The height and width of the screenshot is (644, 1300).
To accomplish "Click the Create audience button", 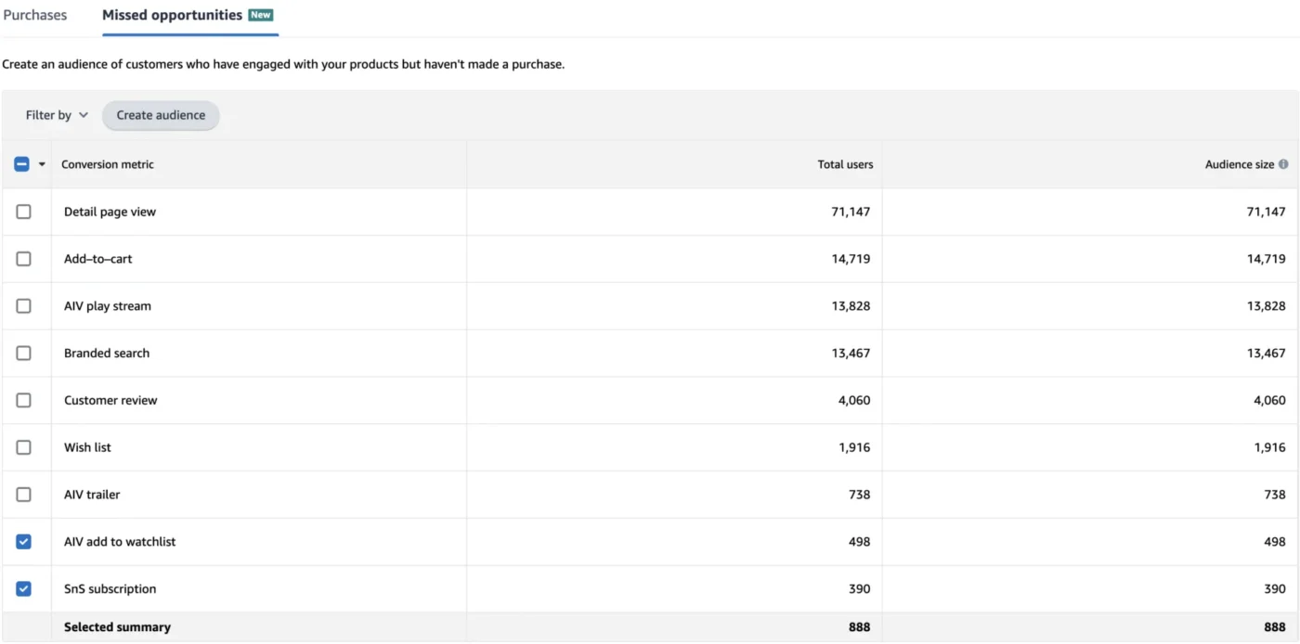I will tap(161, 115).
